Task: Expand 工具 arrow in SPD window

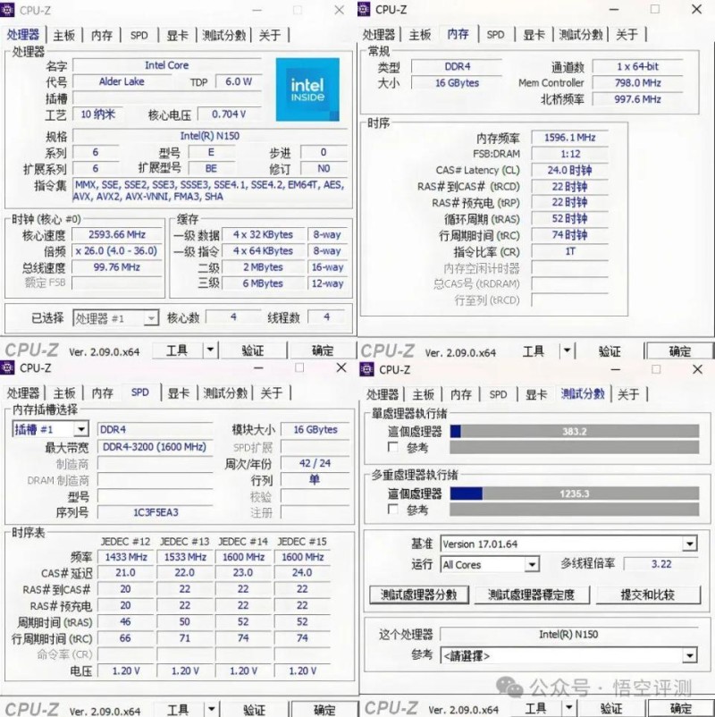Action: point(211,709)
